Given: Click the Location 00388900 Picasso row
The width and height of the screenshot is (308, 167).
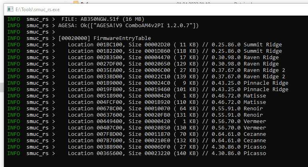Looking at the screenshot, I should click(137, 147).
